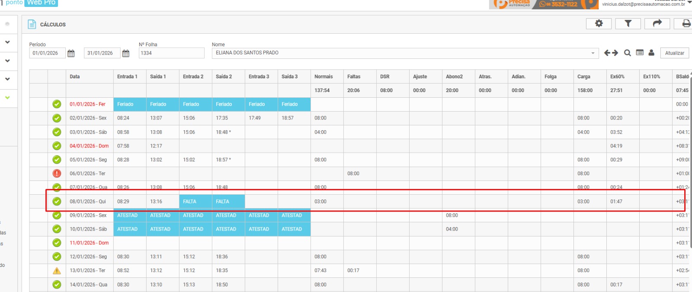The image size is (692, 292).
Task: Click the Entrada 1 column header
Action: coord(127,77)
